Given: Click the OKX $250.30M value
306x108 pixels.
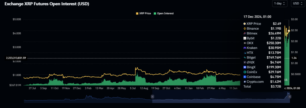Looking at the screenshot, I should (274, 43).
